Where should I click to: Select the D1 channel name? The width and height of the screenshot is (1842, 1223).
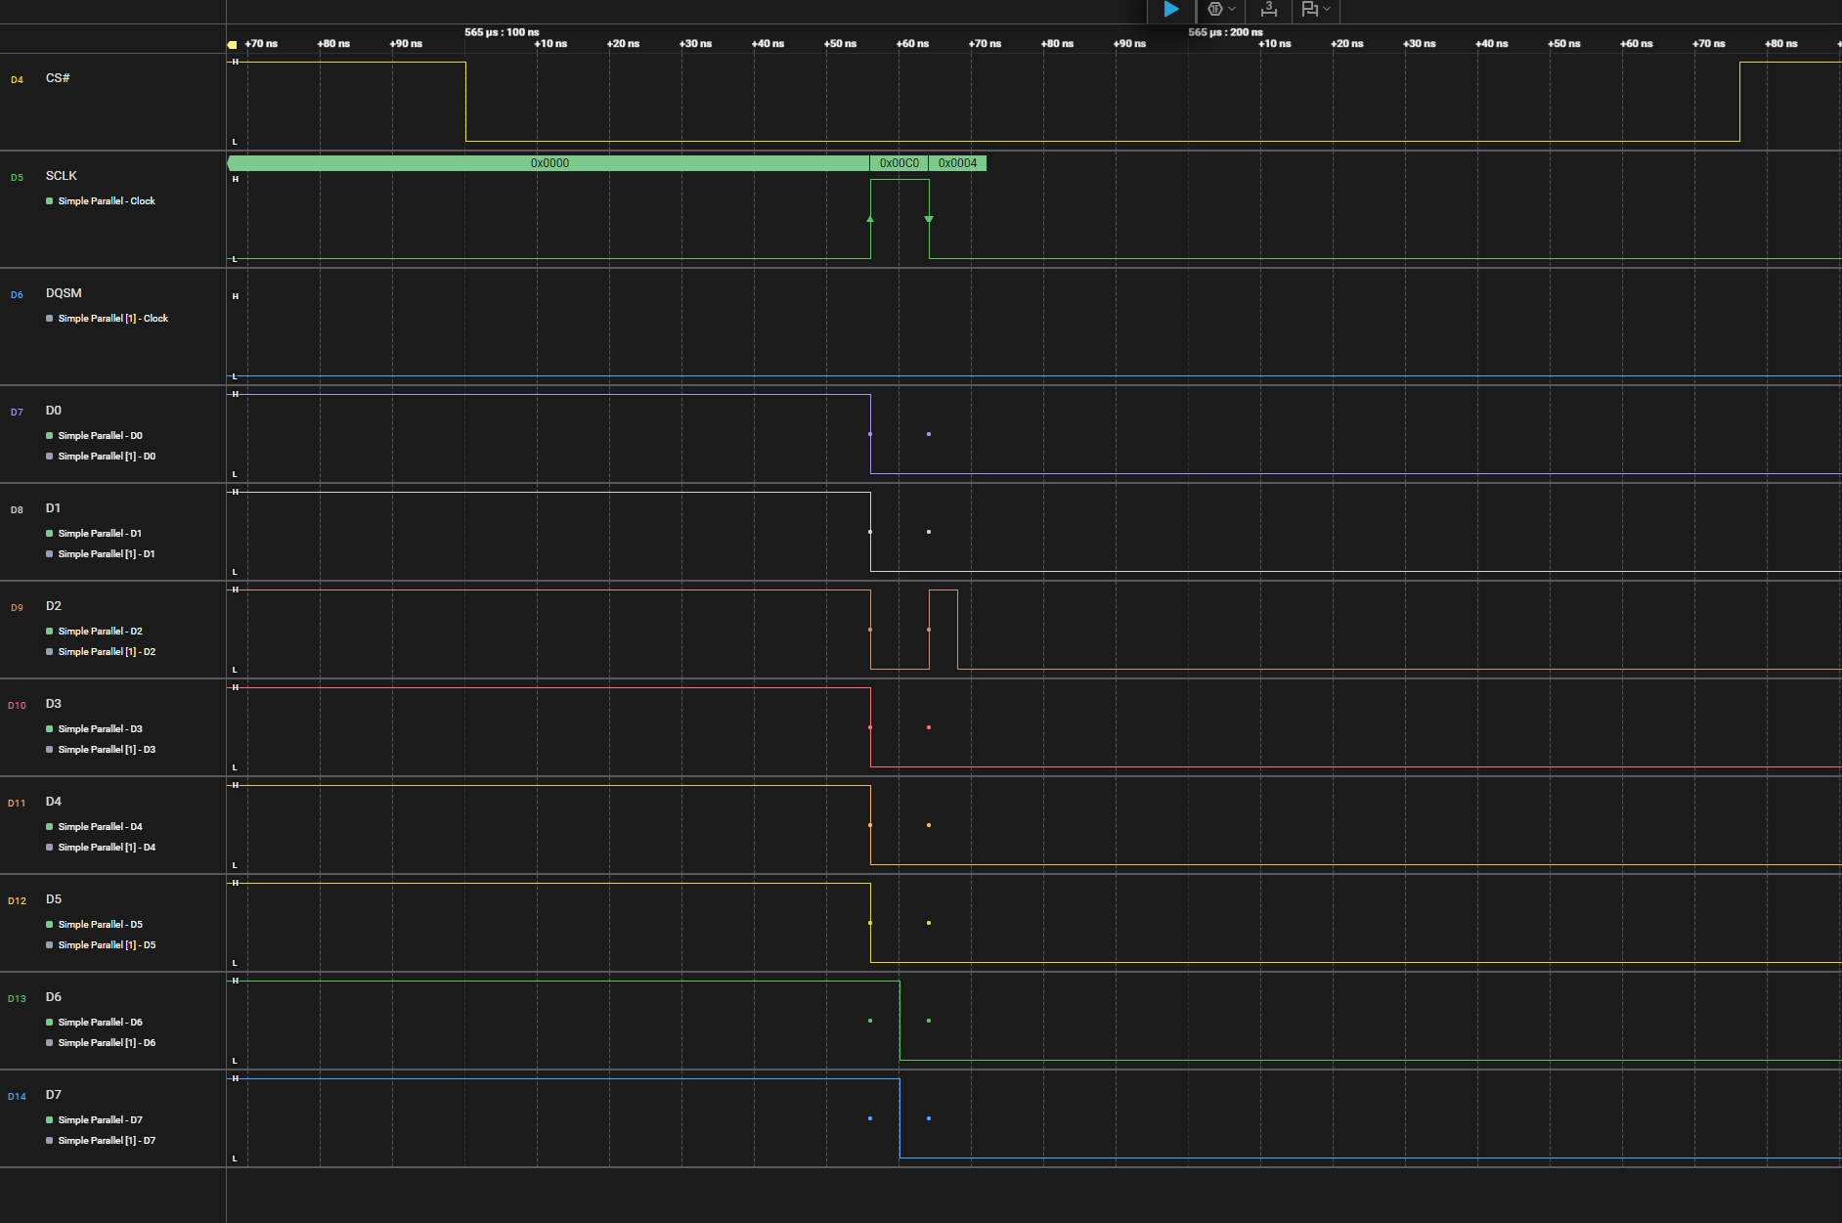point(53,508)
